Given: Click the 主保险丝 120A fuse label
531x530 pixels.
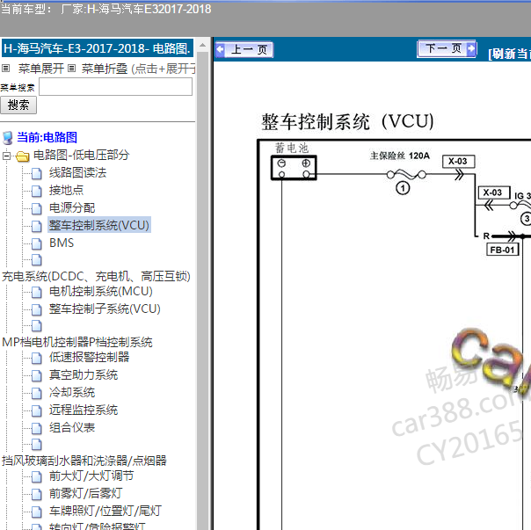Looking at the screenshot, I should click(x=400, y=156).
